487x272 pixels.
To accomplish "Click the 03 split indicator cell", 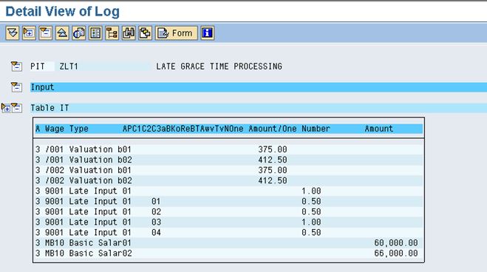I will tap(156, 222).
